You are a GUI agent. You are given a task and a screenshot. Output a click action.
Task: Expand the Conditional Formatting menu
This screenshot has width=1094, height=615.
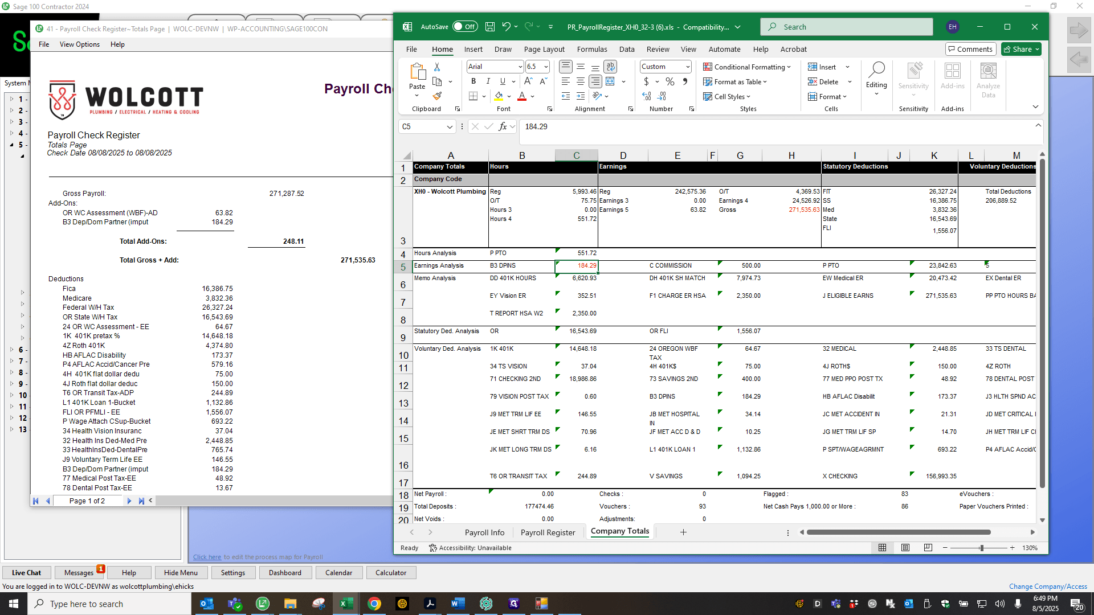pyautogui.click(x=747, y=67)
